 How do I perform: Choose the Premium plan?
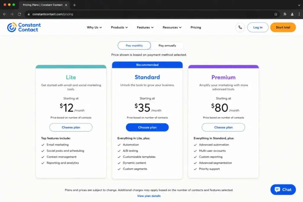[223, 127]
